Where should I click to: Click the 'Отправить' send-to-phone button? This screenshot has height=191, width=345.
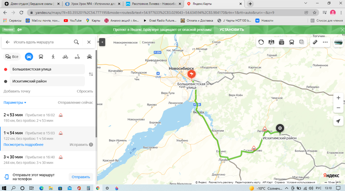click(81, 177)
